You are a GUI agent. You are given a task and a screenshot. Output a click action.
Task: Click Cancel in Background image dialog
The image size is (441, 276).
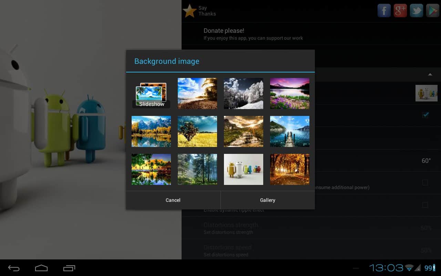(173, 200)
